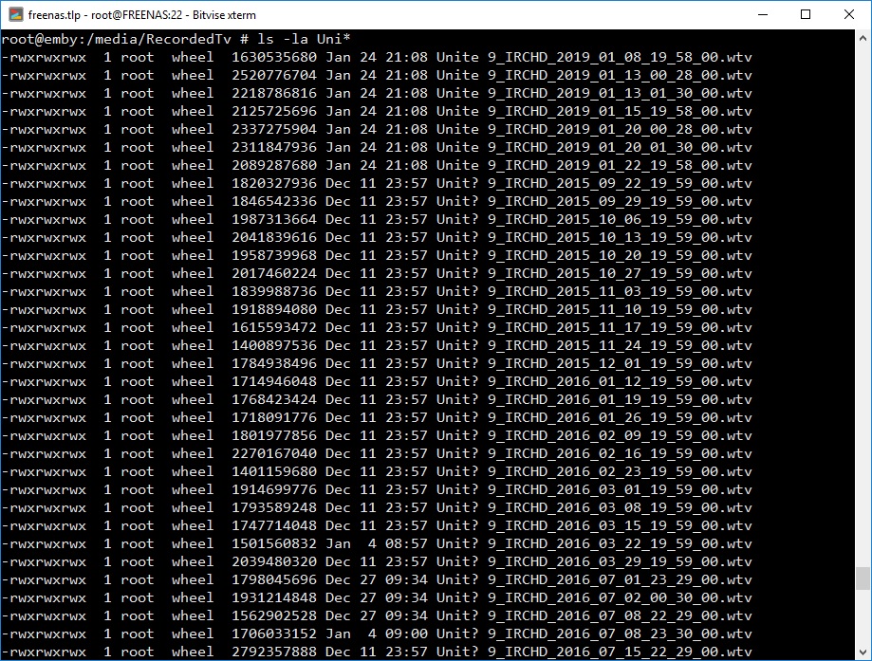Click file name ending 2015_10_13_19_59_00.wtv
The height and width of the screenshot is (661, 872).
click(x=594, y=237)
